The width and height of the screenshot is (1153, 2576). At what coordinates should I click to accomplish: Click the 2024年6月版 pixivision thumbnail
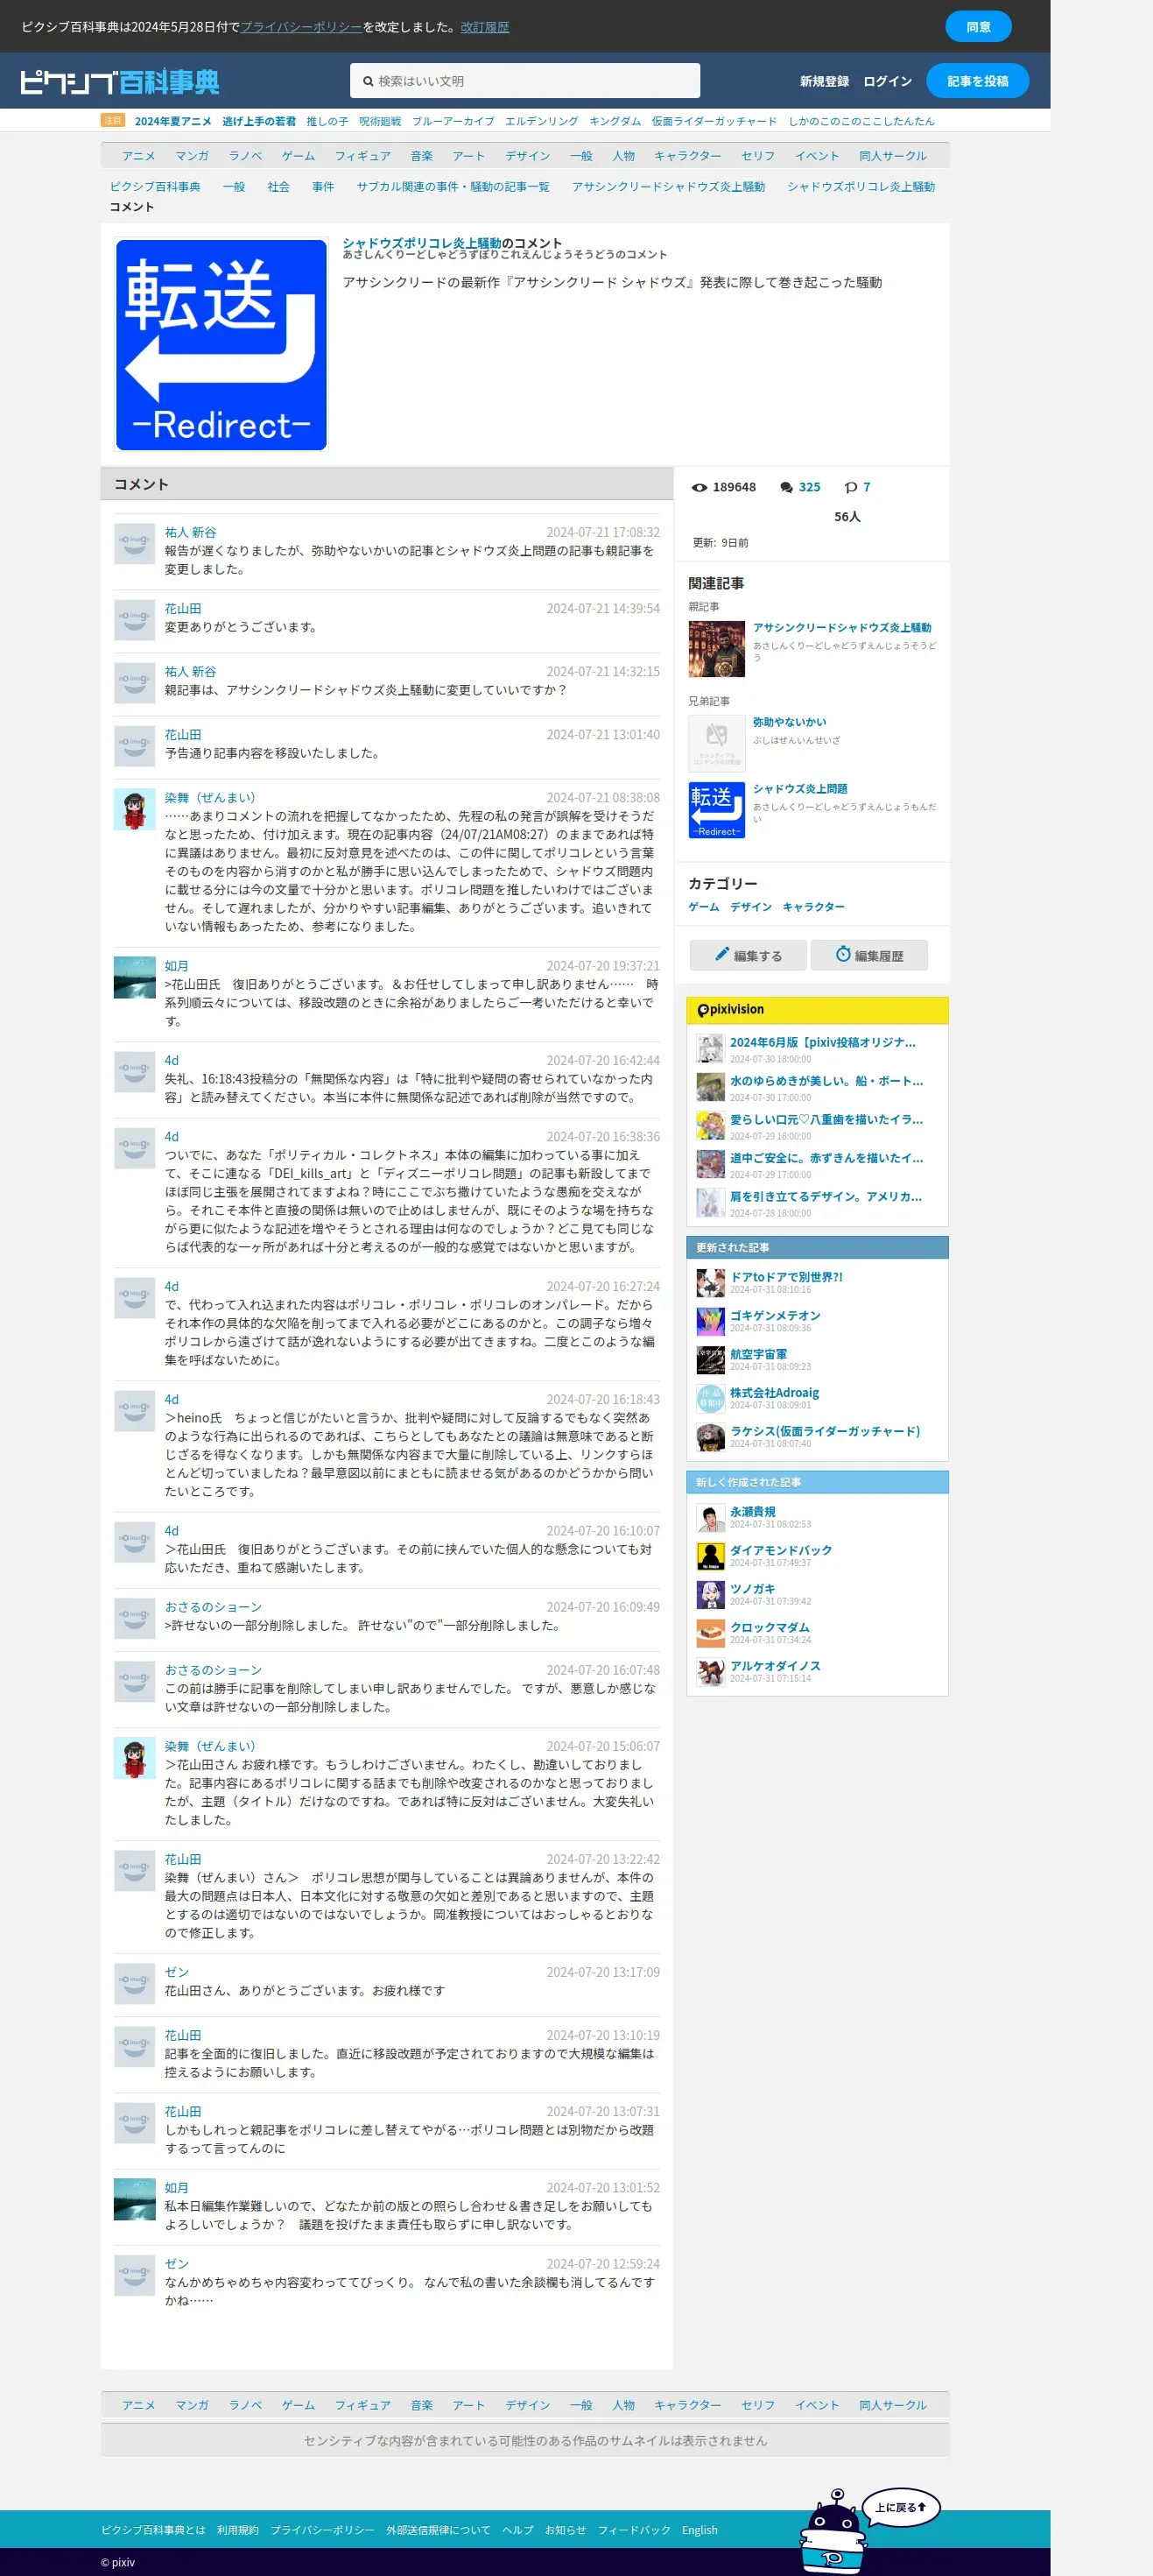point(710,1049)
